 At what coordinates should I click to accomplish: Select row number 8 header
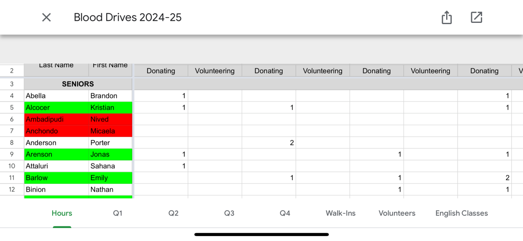(x=11, y=143)
